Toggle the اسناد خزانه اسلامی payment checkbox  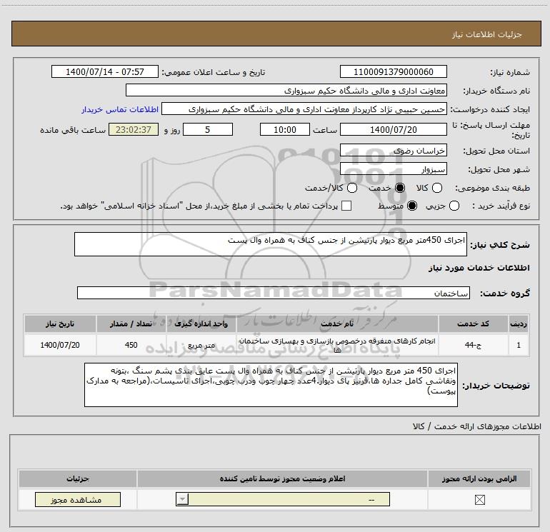pos(346,206)
